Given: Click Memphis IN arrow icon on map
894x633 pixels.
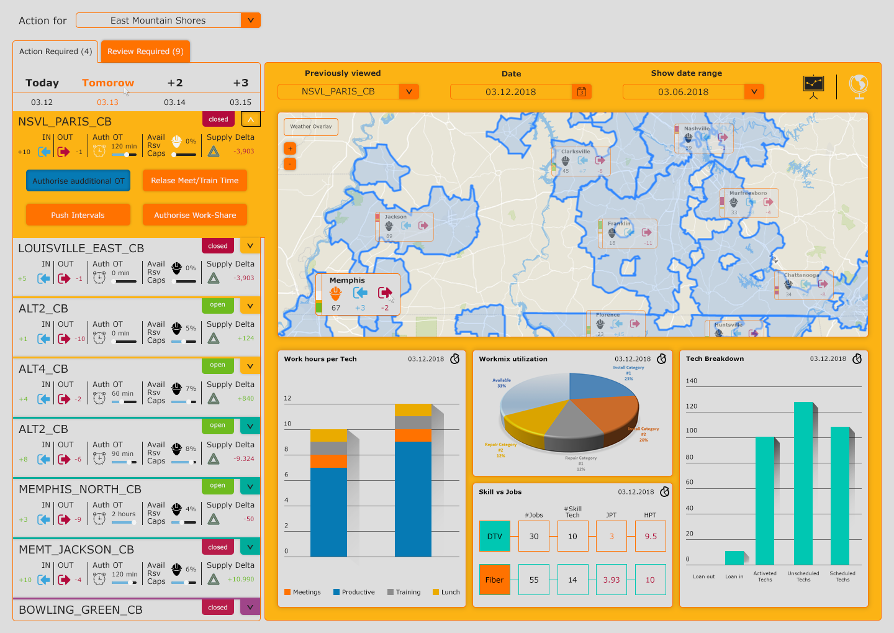Looking at the screenshot, I should pos(360,293).
